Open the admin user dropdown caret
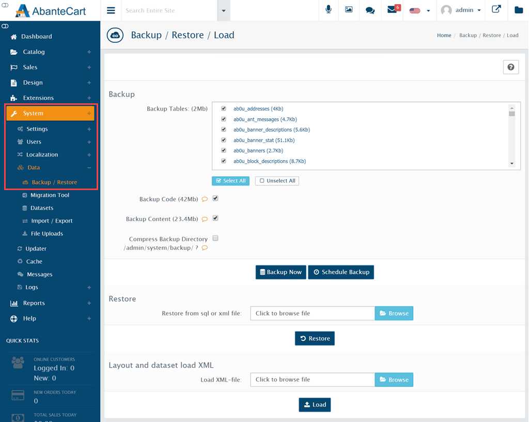This screenshot has height=422, width=529. pos(479,10)
